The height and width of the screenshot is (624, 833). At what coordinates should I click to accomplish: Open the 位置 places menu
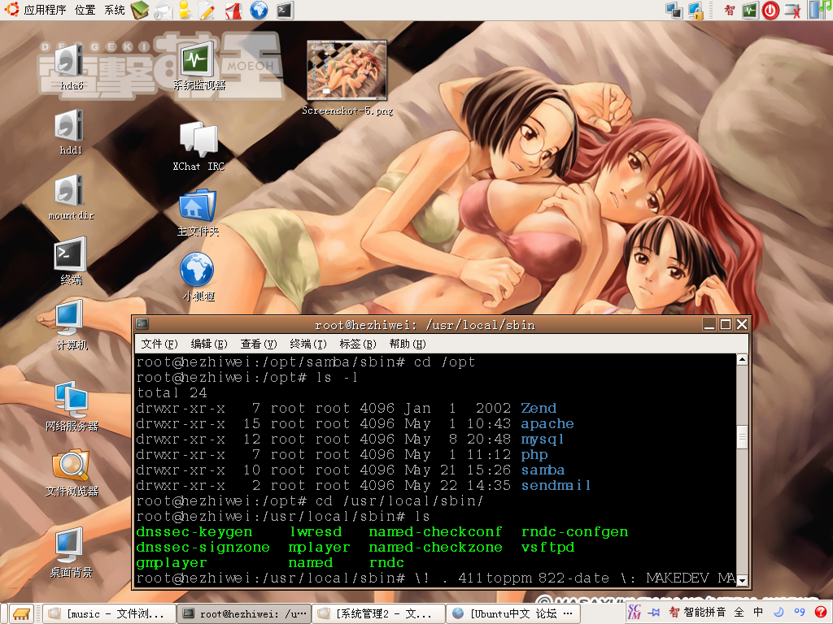click(x=85, y=10)
